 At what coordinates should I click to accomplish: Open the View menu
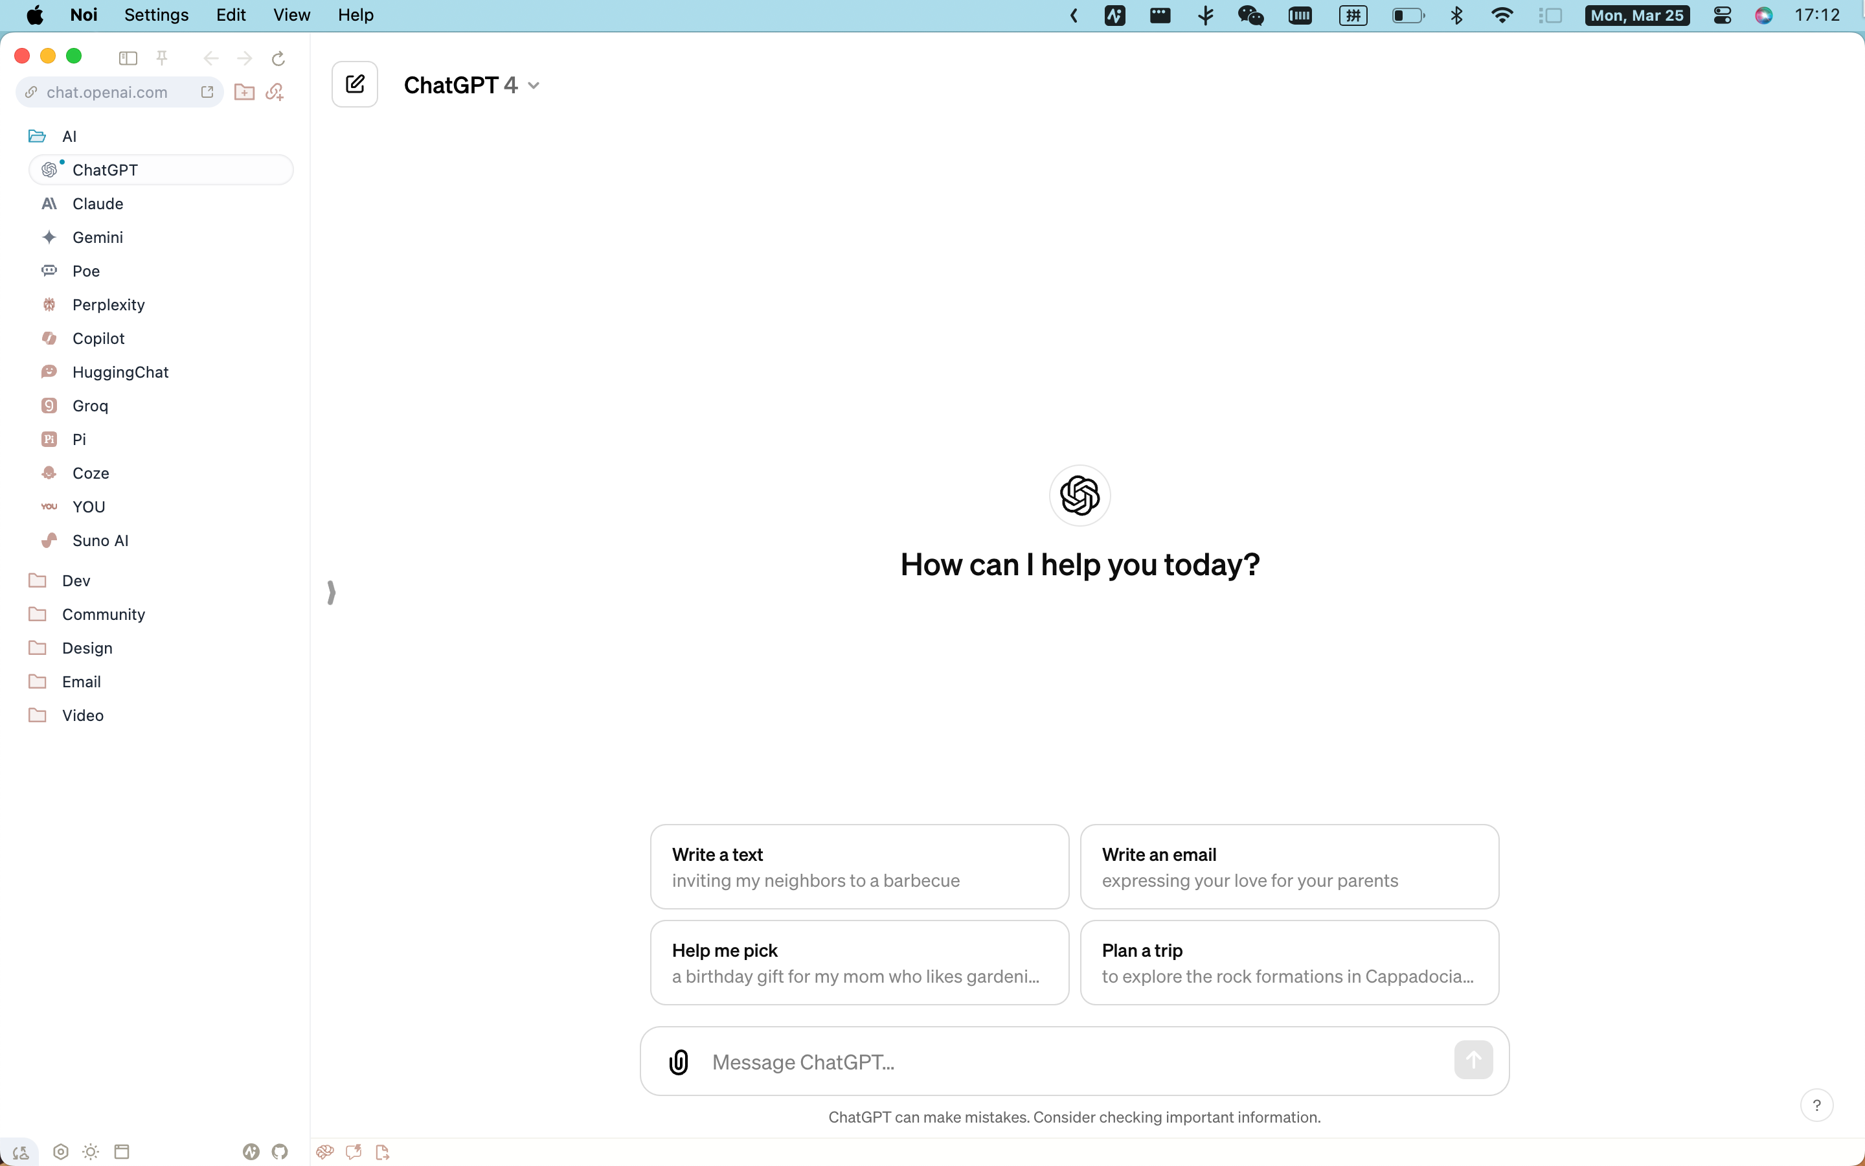click(291, 15)
